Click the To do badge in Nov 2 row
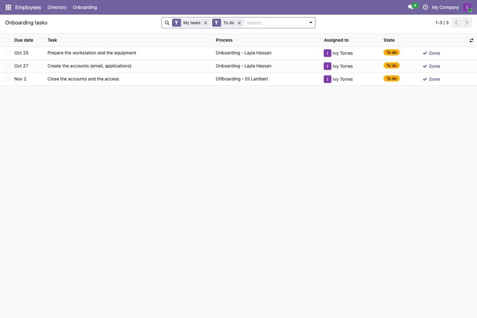 pyautogui.click(x=391, y=79)
